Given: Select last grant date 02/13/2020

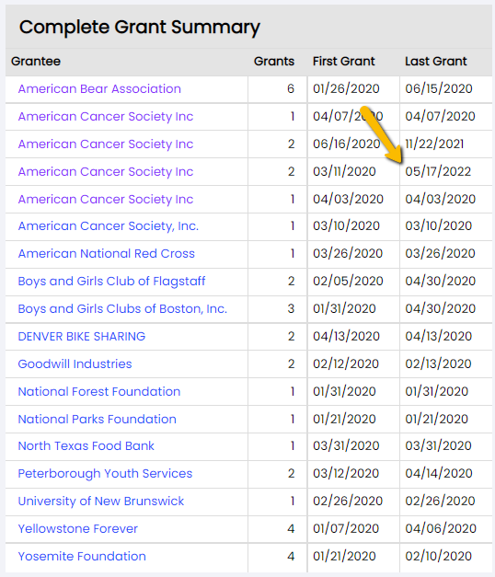Looking at the screenshot, I should click(438, 364).
